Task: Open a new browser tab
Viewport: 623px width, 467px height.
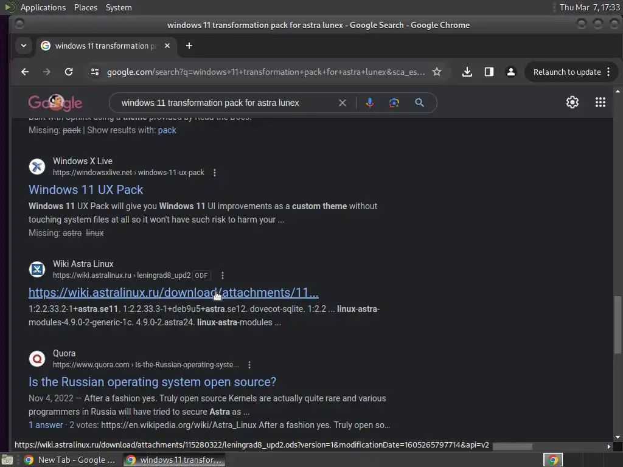Action: tap(189, 46)
